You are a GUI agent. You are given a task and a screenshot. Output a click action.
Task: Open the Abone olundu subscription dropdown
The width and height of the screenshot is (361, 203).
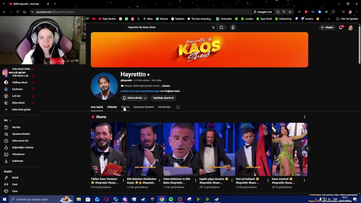pos(135,98)
